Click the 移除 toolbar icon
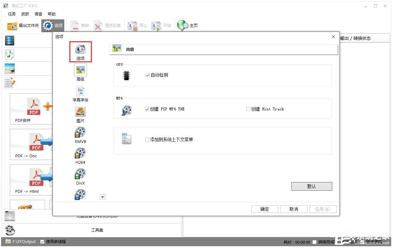The width and height of the screenshot is (393, 248). click(x=74, y=25)
